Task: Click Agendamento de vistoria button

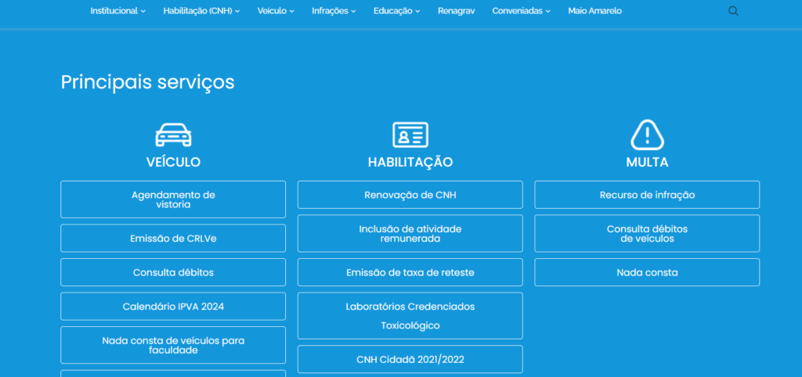Action: 173,199
